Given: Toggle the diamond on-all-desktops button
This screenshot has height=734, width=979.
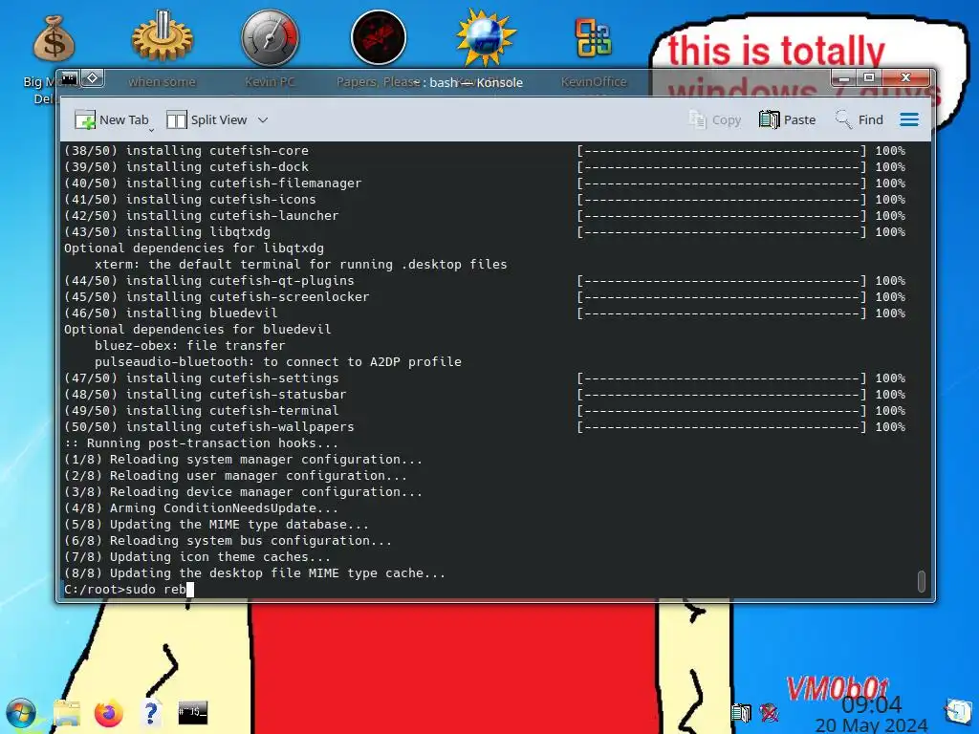Looking at the screenshot, I should (x=93, y=78).
